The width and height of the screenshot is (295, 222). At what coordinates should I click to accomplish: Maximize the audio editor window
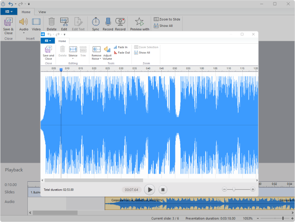242,34
